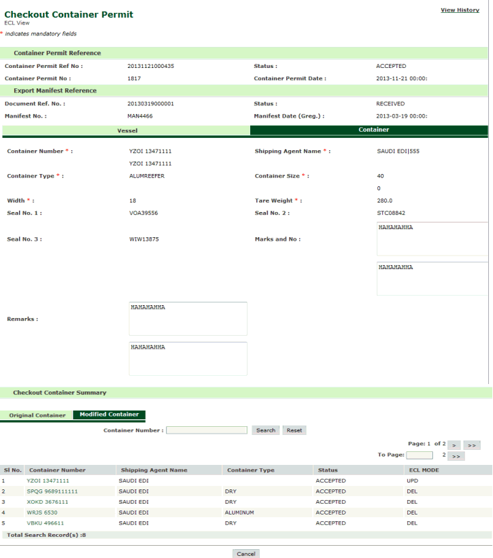Switch to the Vessel tab

[x=127, y=130]
